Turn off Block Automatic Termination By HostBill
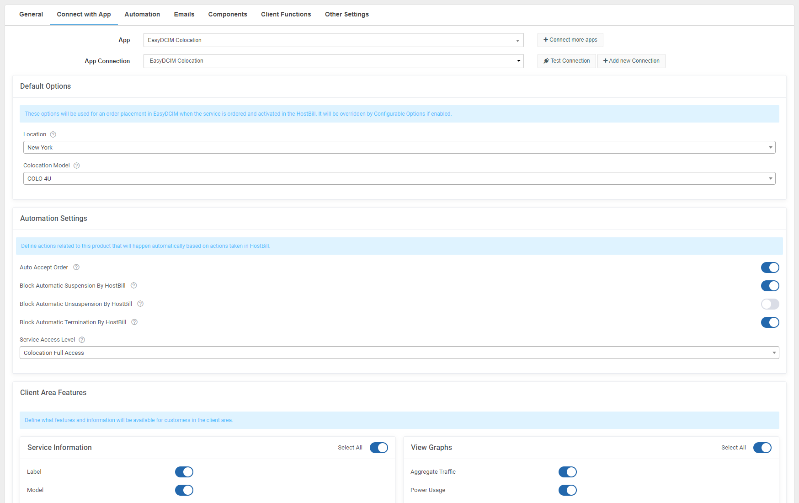The image size is (799, 503). click(770, 322)
